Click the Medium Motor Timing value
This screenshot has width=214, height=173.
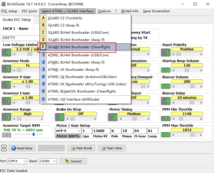pos(134,114)
